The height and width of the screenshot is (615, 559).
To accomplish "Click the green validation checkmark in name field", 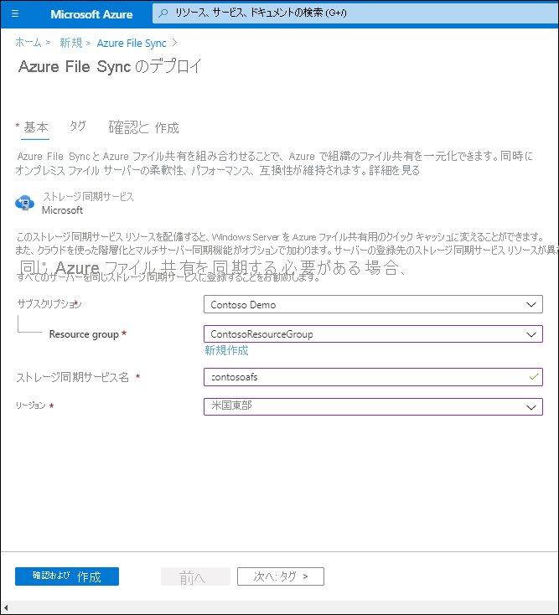I will pos(533,377).
